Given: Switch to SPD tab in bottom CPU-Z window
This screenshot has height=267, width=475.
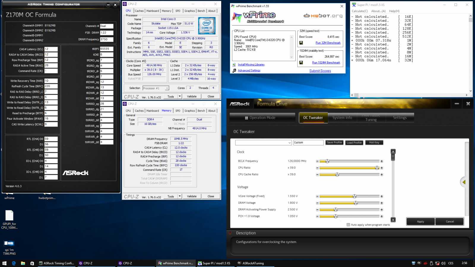Looking at the screenshot, I should 178,111.
